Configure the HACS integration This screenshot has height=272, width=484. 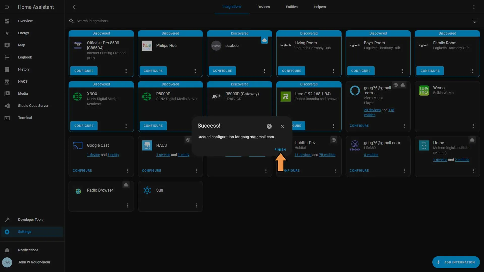[152, 171]
